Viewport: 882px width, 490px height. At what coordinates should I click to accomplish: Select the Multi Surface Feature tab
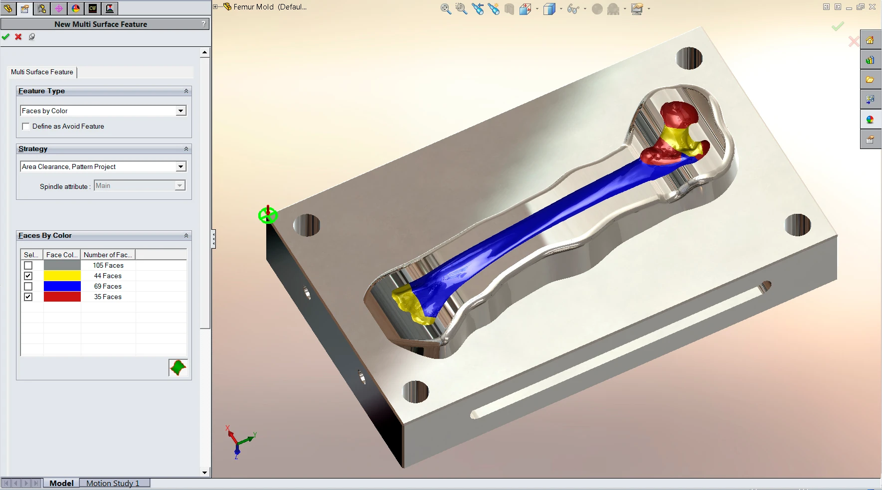[42, 72]
